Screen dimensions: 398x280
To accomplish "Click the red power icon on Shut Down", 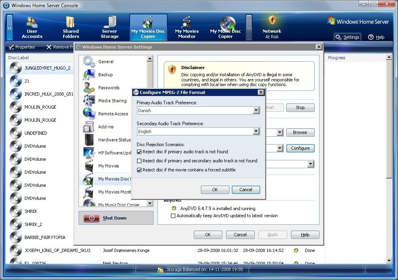I will [92, 218].
